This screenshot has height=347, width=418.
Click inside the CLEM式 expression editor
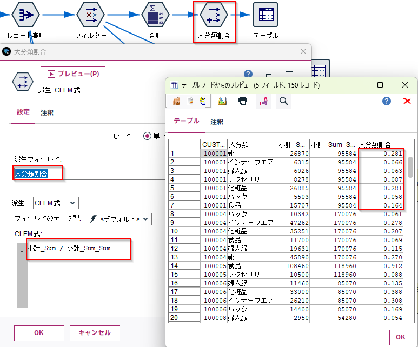pos(96,276)
